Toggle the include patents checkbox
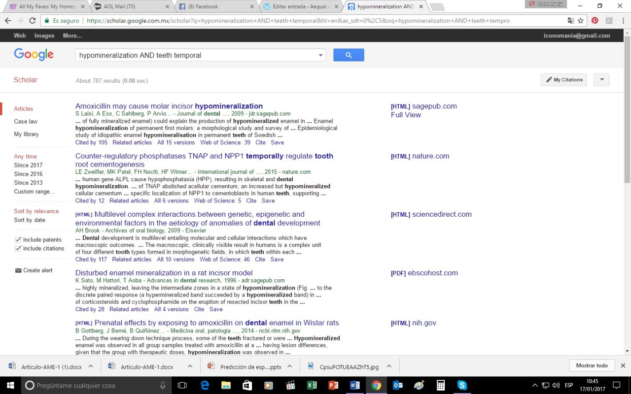 tap(18, 240)
